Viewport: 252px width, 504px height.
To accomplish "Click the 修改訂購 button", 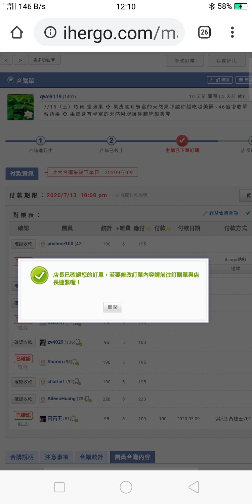I will [x=185, y=61].
